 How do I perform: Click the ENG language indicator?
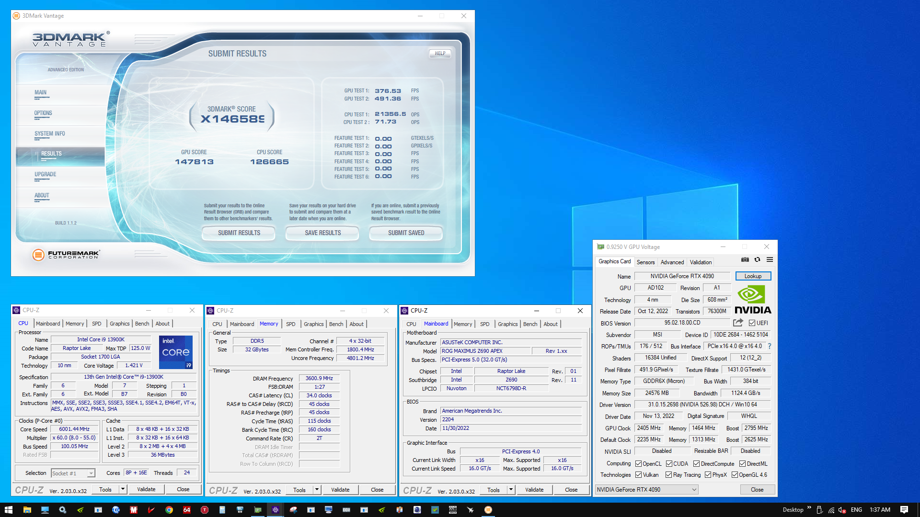coord(856,510)
